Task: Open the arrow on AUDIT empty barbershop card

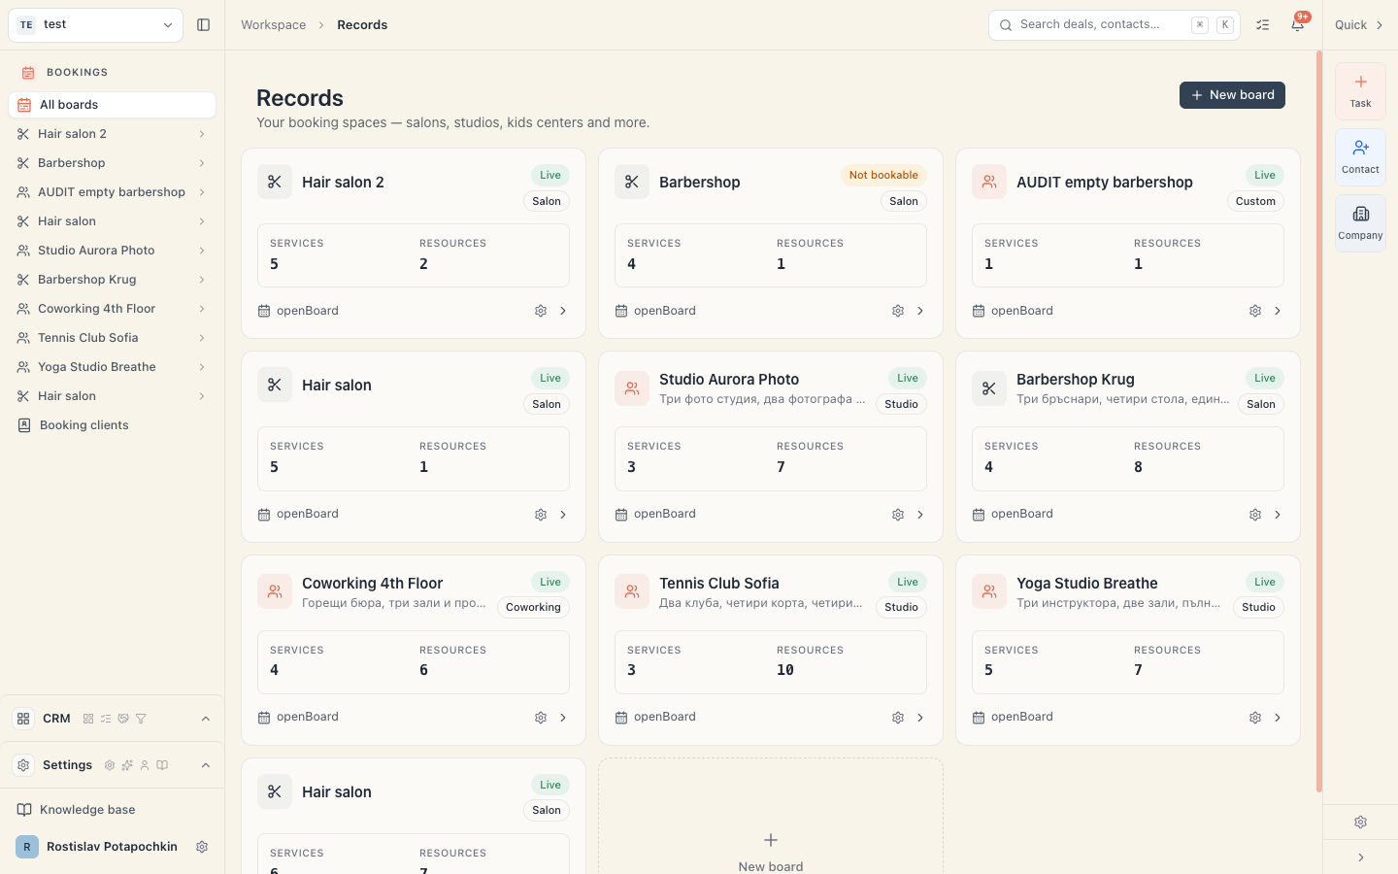Action: click(x=1278, y=311)
